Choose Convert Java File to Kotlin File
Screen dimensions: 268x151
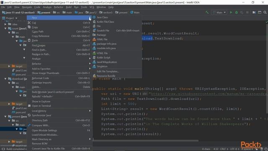click(x=59, y=148)
